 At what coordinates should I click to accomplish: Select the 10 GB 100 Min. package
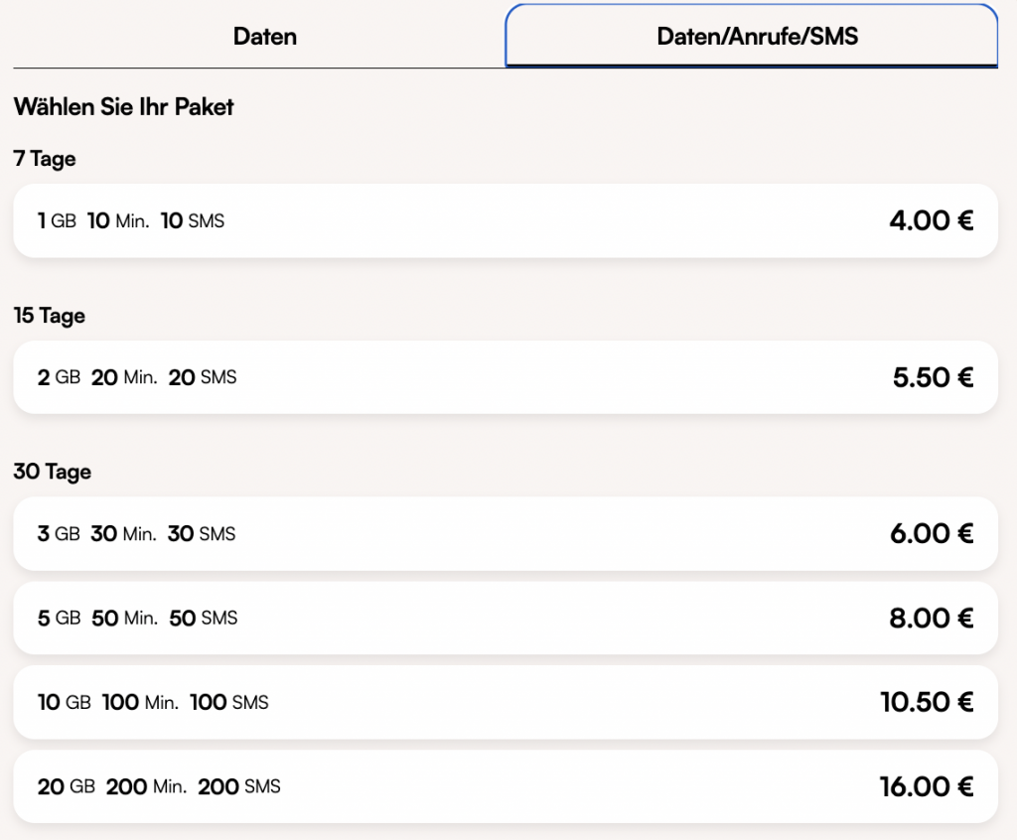pyautogui.click(x=505, y=702)
